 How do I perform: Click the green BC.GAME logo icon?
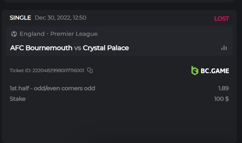pos(195,71)
